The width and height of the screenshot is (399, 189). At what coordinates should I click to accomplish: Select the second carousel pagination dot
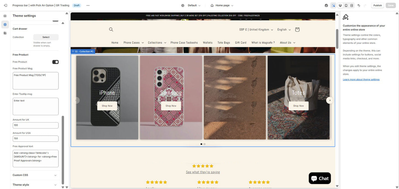coord(204,144)
